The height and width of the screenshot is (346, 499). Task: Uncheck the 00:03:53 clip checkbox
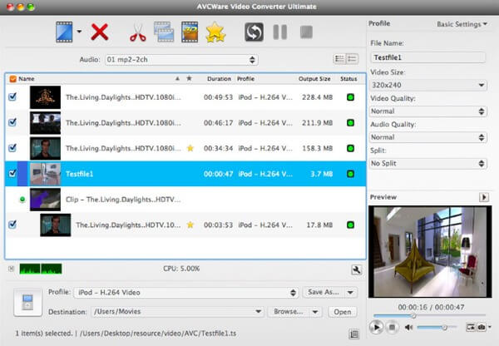[x=12, y=225]
